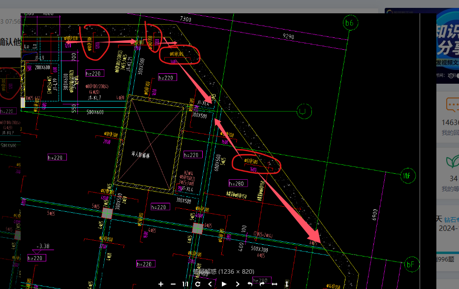Image resolution: width=459 pixels, height=289 pixels.
Task: Reset the view with the circular arrow icon
Action: tap(198, 284)
